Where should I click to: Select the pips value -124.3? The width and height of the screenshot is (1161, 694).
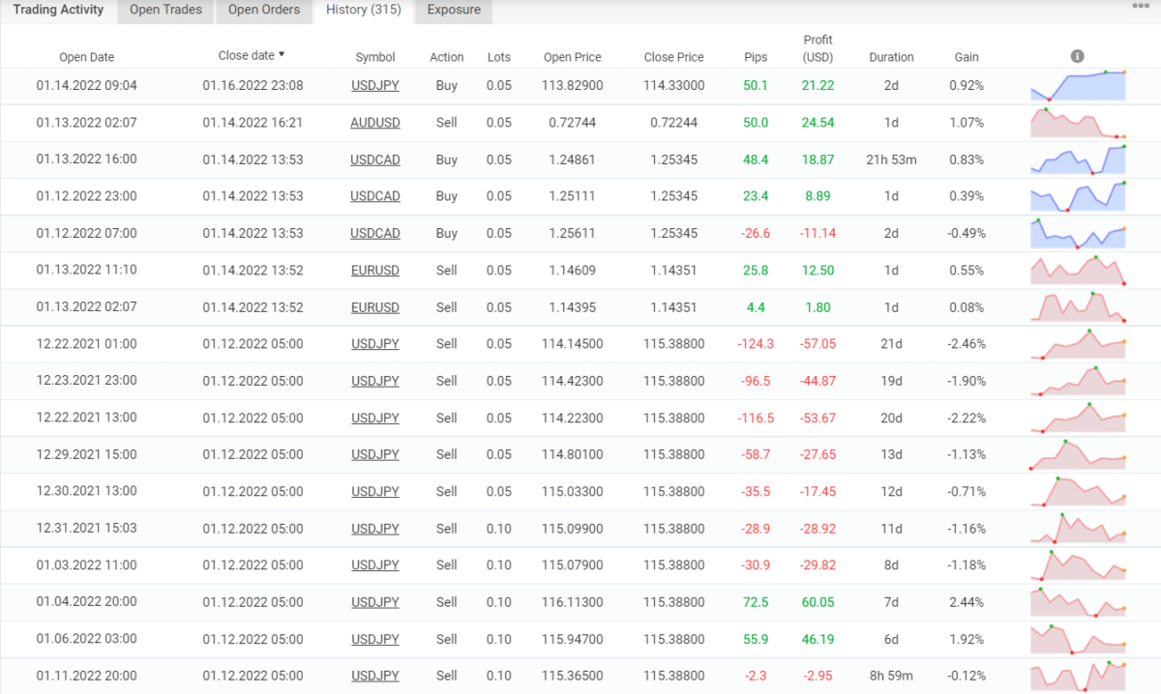click(x=757, y=344)
